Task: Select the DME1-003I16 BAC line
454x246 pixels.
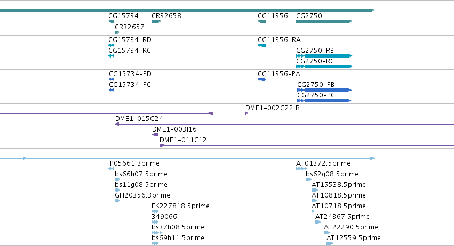Action: pyautogui.click(x=303, y=135)
